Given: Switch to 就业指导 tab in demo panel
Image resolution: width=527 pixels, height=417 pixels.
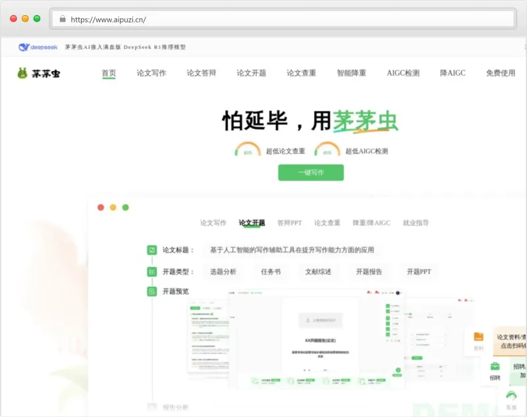Looking at the screenshot, I should click(416, 223).
